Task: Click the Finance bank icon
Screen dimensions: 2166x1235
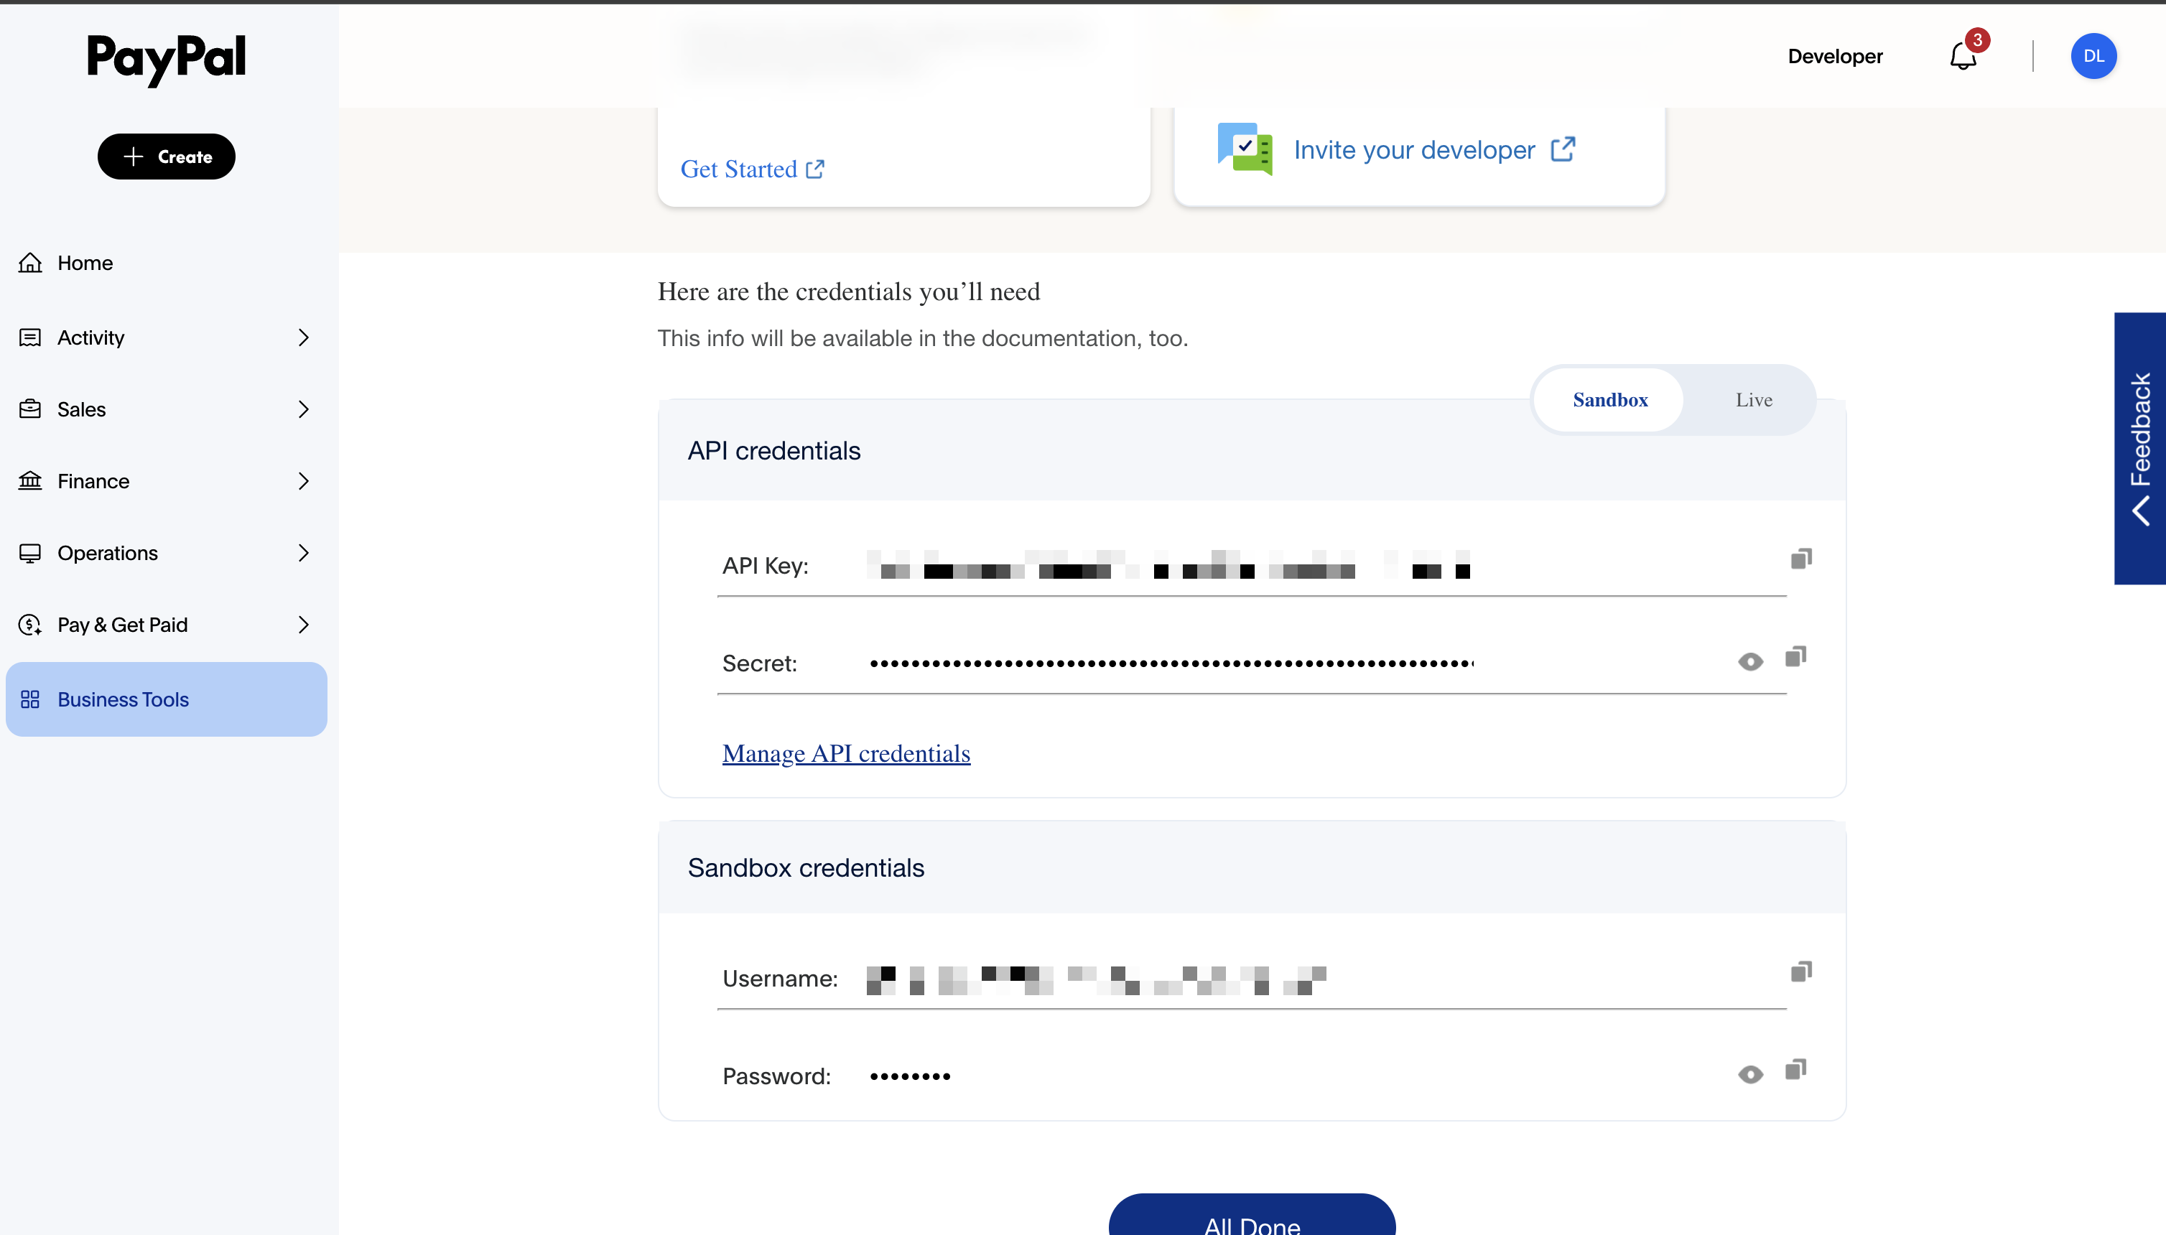Action: pyautogui.click(x=31, y=481)
